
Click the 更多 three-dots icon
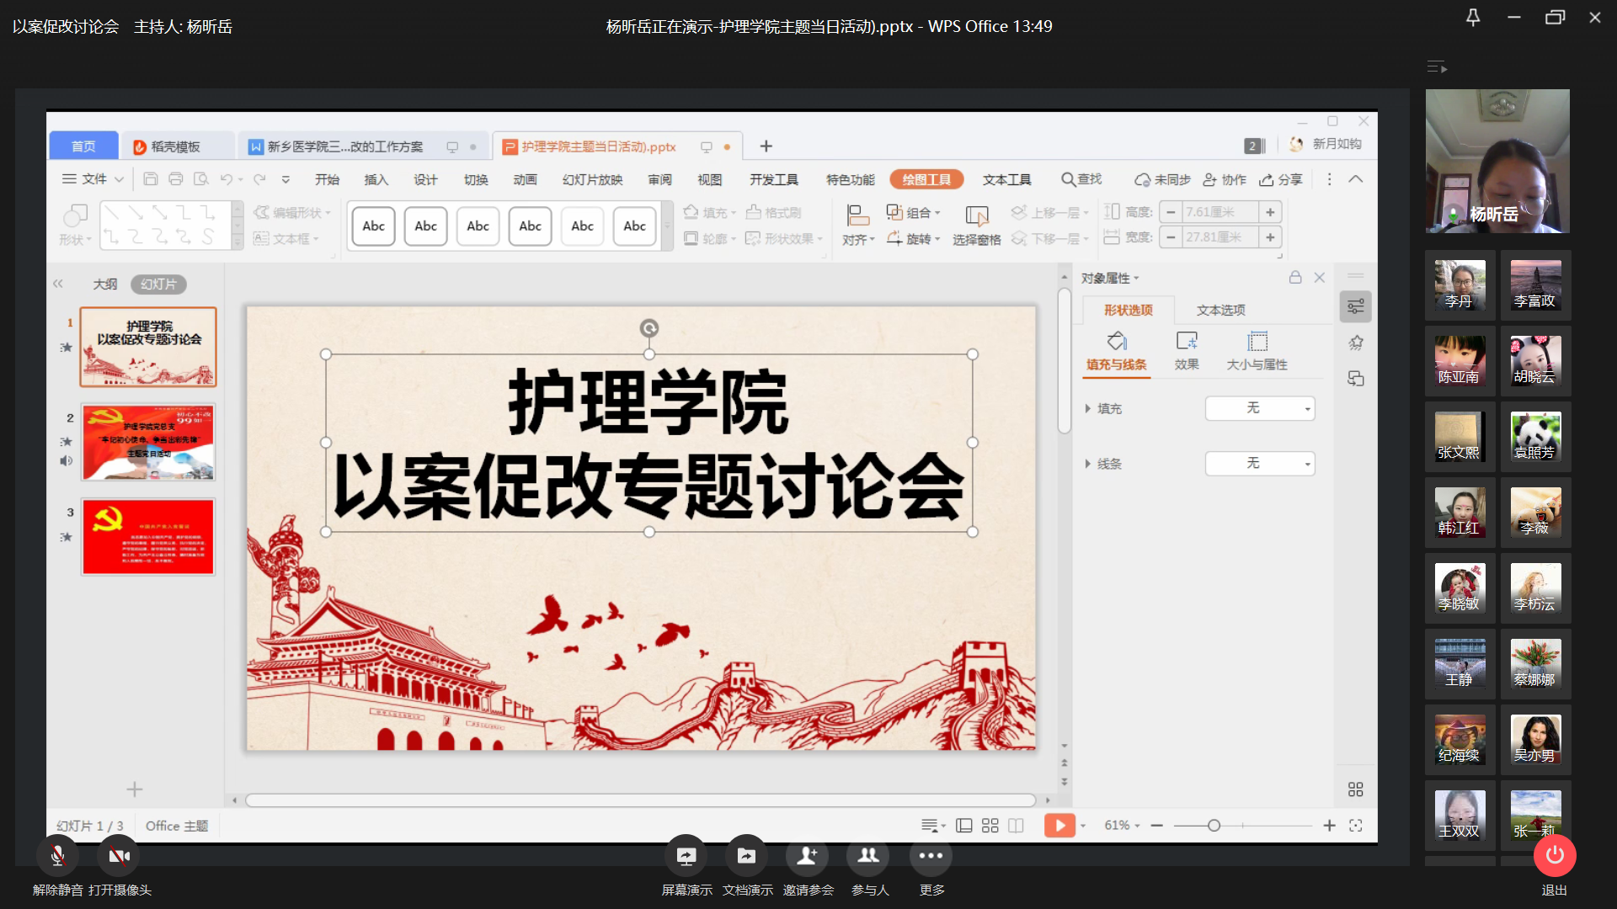coord(931,856)
